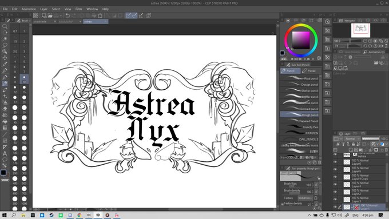Select Layer 4 Copy in layer list
Image resolution: width=389 pixels, height=219 pixels.
point(364,177)
